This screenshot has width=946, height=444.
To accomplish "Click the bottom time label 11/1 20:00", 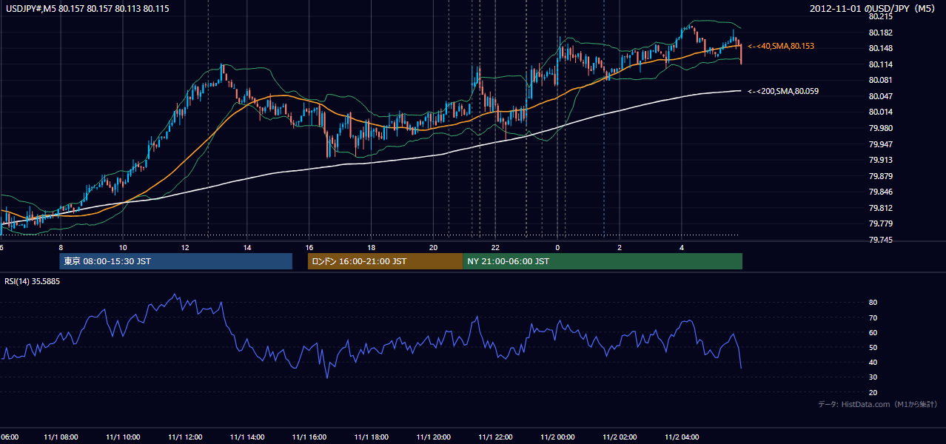I will click(x=434, y=437).
